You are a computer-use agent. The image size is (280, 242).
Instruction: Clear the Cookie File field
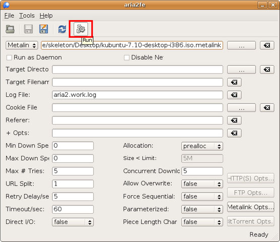[267, 107]
